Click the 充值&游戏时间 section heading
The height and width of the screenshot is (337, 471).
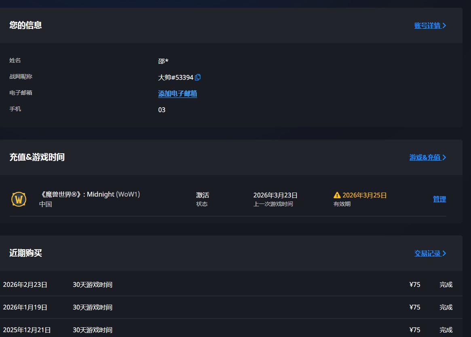point(37,157)
